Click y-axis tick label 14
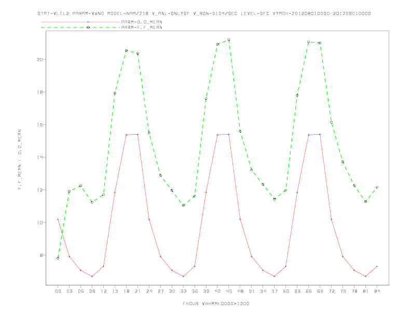This screenshot has width=411, height=317. [40, 157]
